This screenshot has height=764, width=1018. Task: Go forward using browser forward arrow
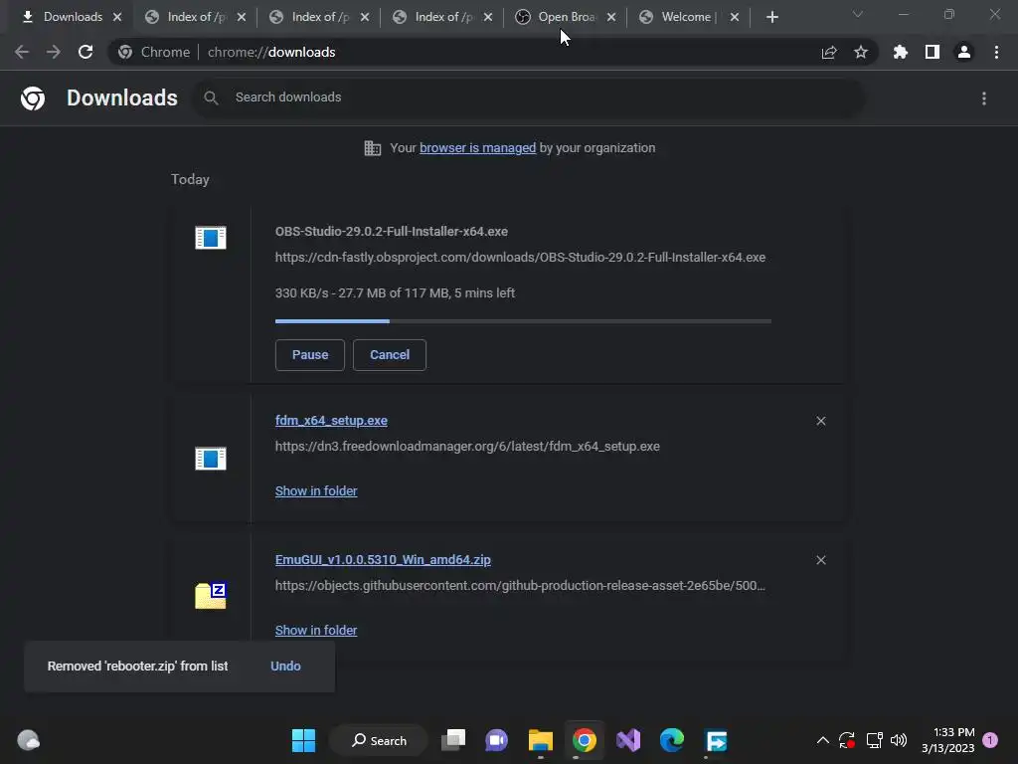(54, 52)
